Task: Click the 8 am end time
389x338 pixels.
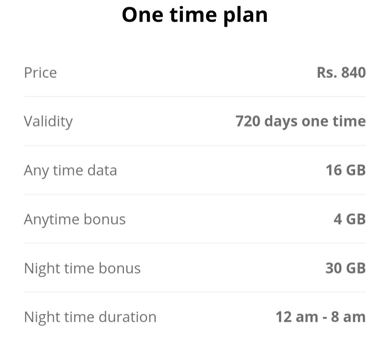Action: (x=348, y=317)
